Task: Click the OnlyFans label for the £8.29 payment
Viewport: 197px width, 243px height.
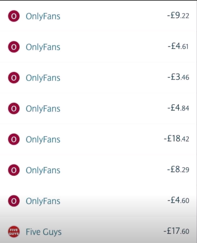Action: pyautogui.click(x=43, y=171)
